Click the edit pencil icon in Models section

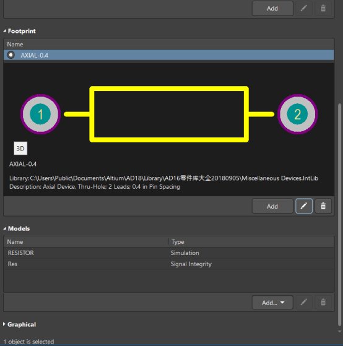pyautogui.click(x=304, y=302)
